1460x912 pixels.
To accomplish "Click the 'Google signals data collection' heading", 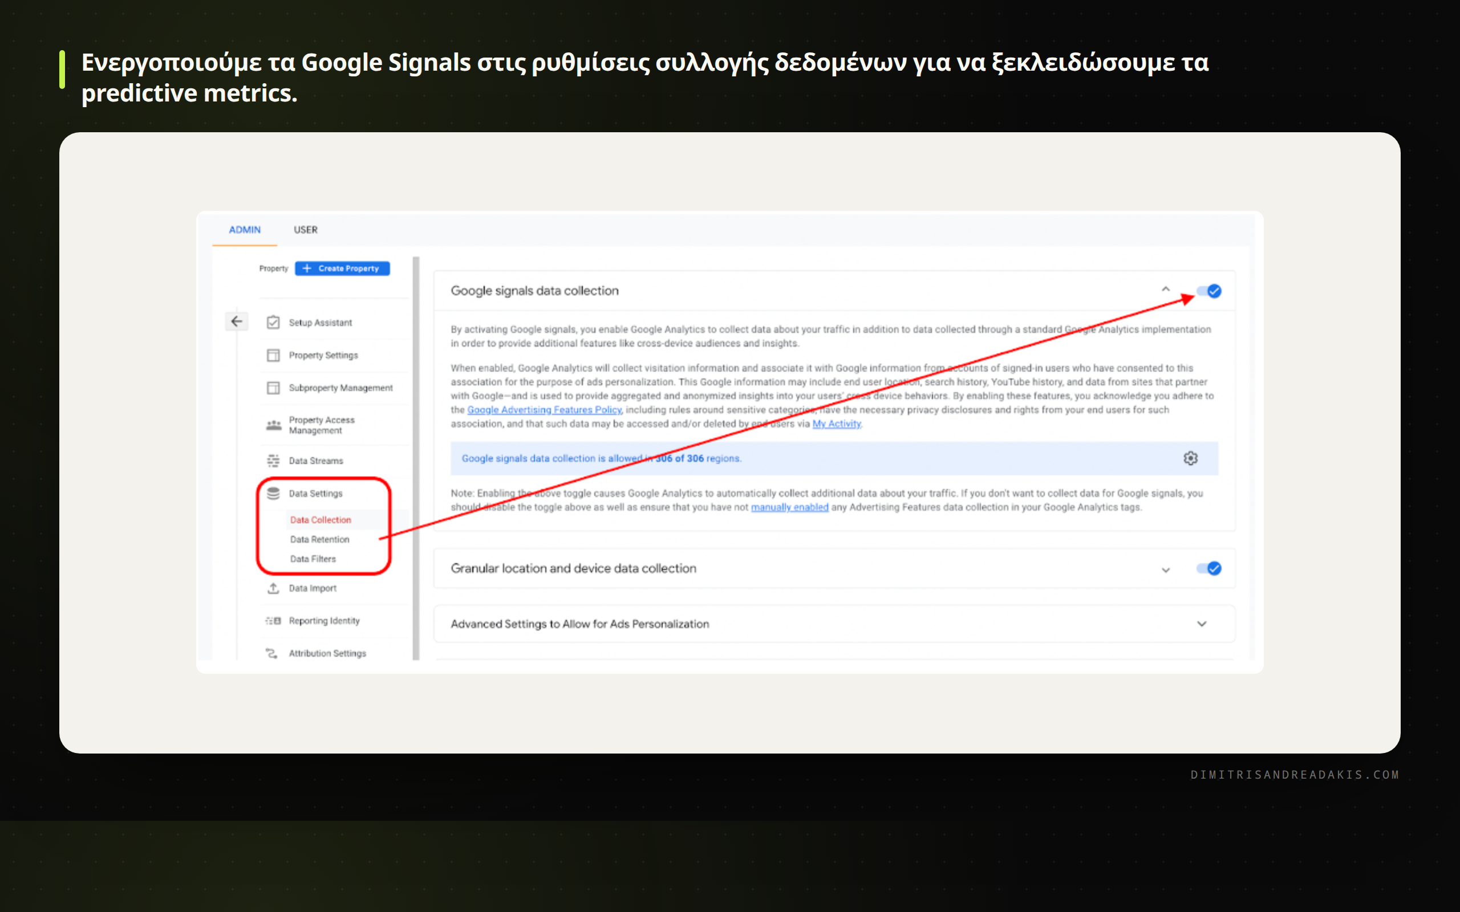I will 534,291.
